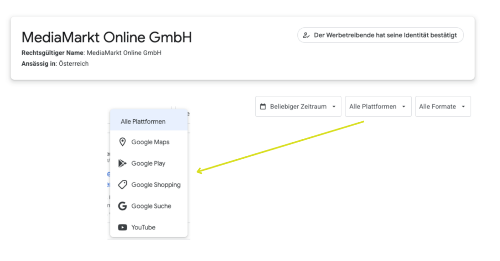Choose the Google Maps menu label
Viewport: 500px width, 261px height.
[150, 142]
